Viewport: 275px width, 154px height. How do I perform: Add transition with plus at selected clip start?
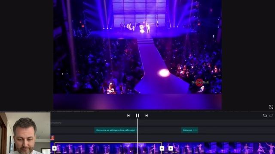[55, 148]
